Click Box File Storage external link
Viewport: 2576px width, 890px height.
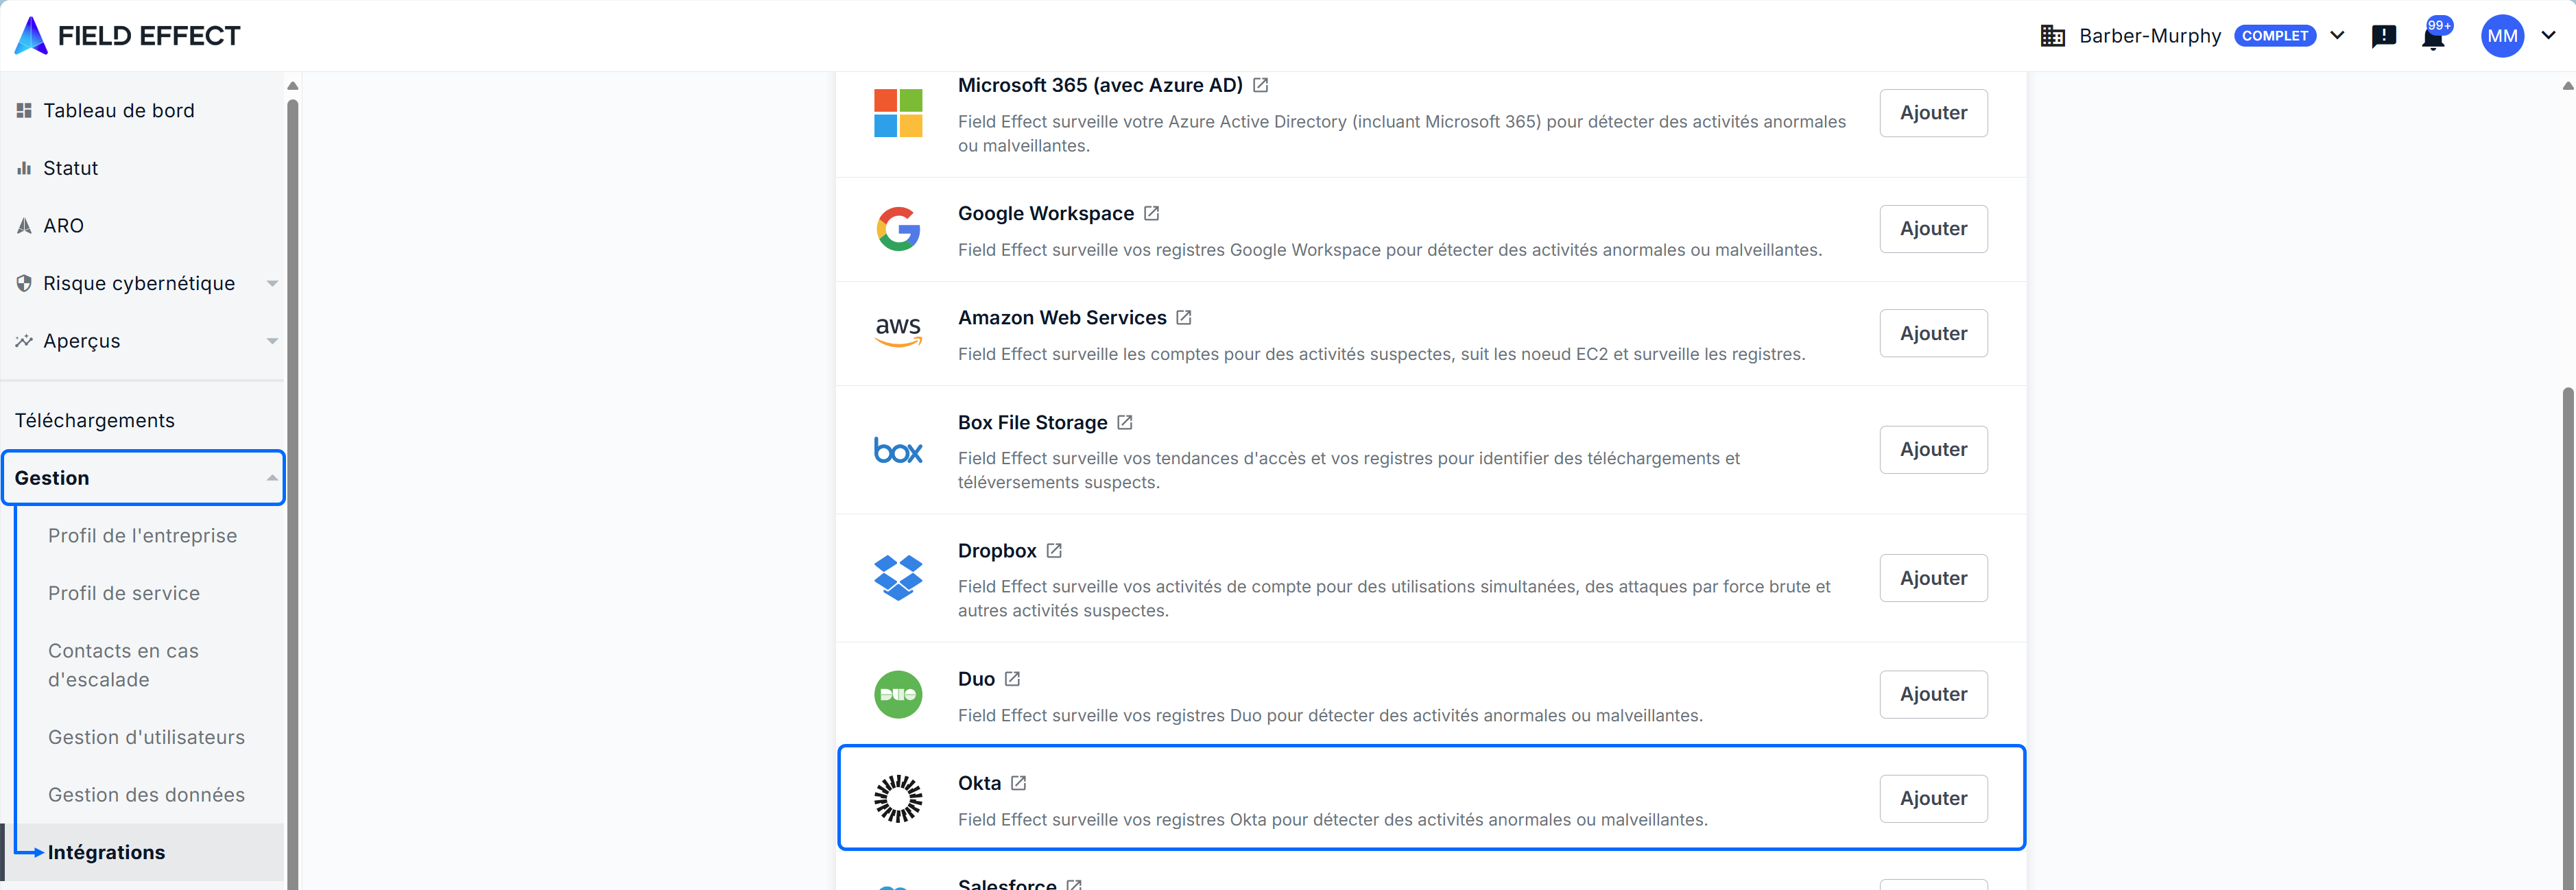pyautogui.click(x=1124, y=423)
